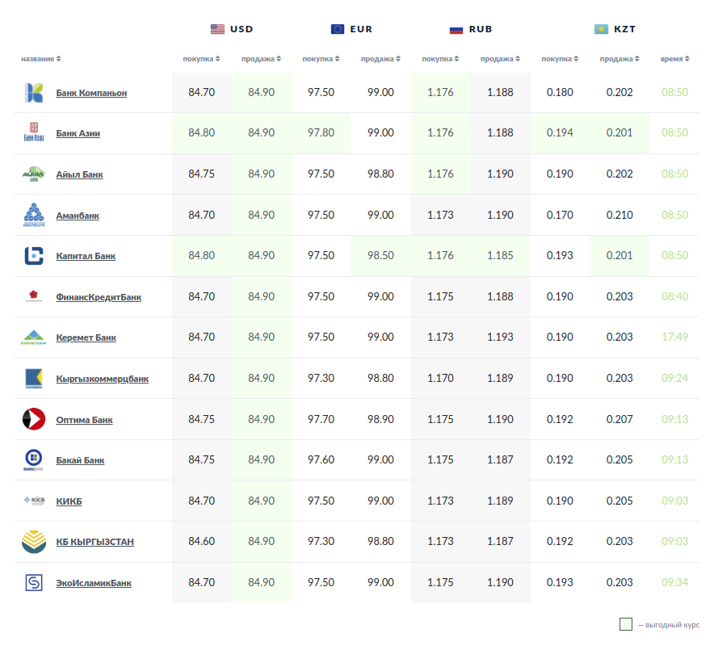The height and width of the screenshot is (650, 714).
Task: Sort by KZT продажа rate
Action: pos(619,59)
